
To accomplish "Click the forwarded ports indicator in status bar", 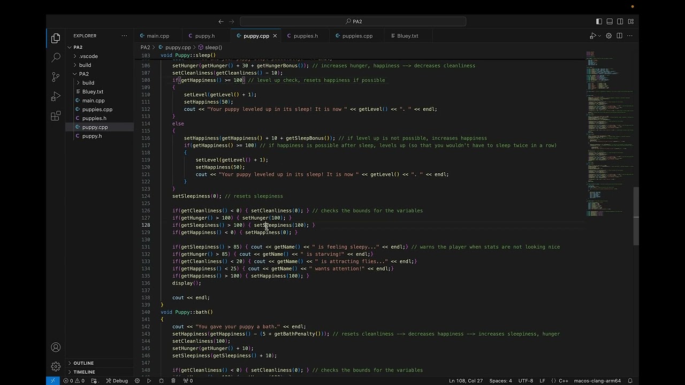I will point(188,381).
